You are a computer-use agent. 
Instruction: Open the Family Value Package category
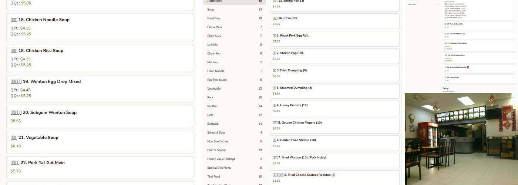click(x=221, y=159)
